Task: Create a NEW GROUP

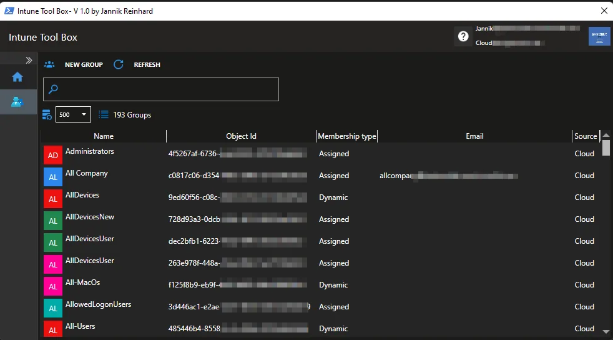Action: click(x=84, y=64)
